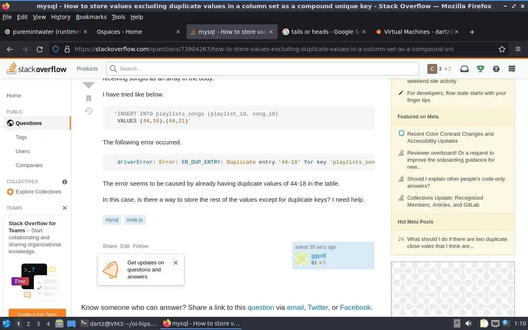Screen dimensions: 528x330
Task: Open the History menu
Action: (x=61, y=17)
